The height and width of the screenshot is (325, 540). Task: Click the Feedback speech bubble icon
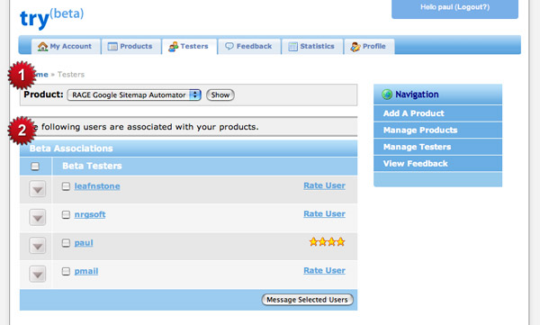tap(229, 46)
